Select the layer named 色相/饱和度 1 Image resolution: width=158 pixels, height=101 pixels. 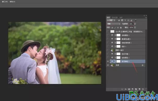pos(126,43)
